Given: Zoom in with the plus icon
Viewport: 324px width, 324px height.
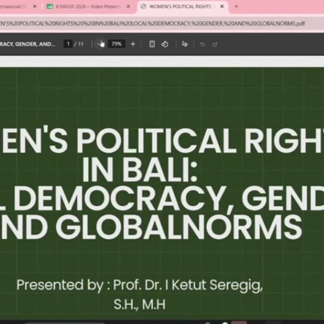Looking at the screenshot, I should pos(133,44).
